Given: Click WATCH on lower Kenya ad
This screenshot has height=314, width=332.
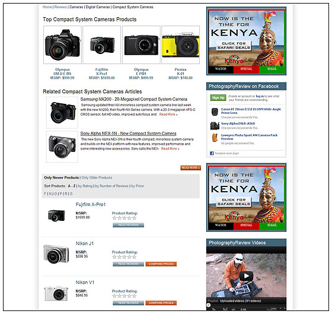Looking at the screenshot, I should (x=221, y=226).
